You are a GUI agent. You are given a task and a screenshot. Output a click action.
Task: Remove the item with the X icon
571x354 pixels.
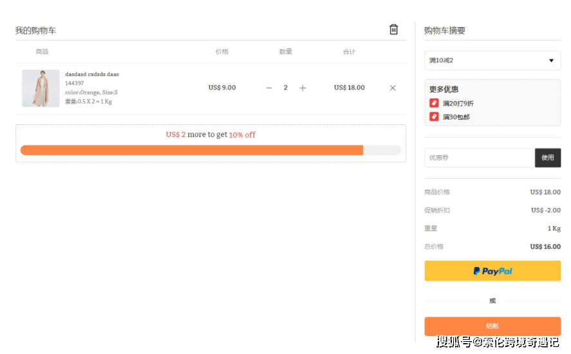pyautogui.click(x=393, y=88)
